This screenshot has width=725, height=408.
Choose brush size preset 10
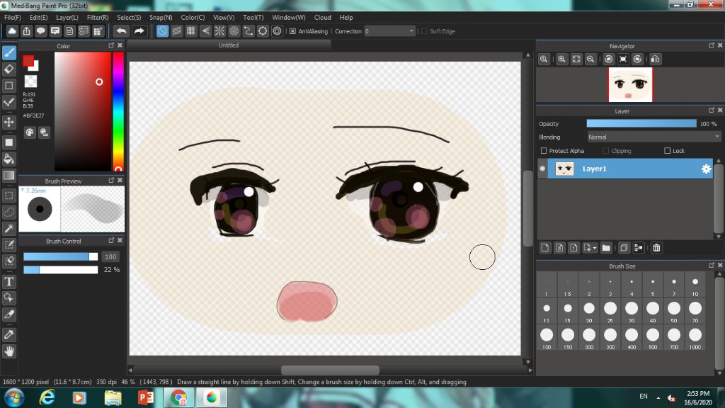click(x=695, y=285)
